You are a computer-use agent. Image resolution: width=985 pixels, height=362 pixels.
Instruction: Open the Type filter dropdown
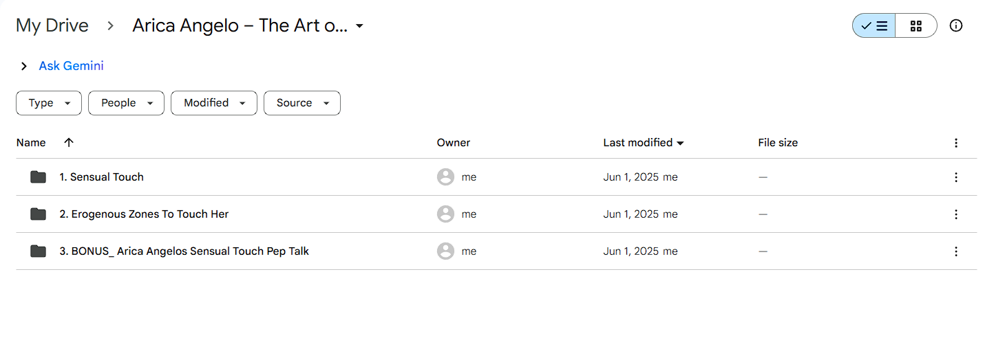49,103
